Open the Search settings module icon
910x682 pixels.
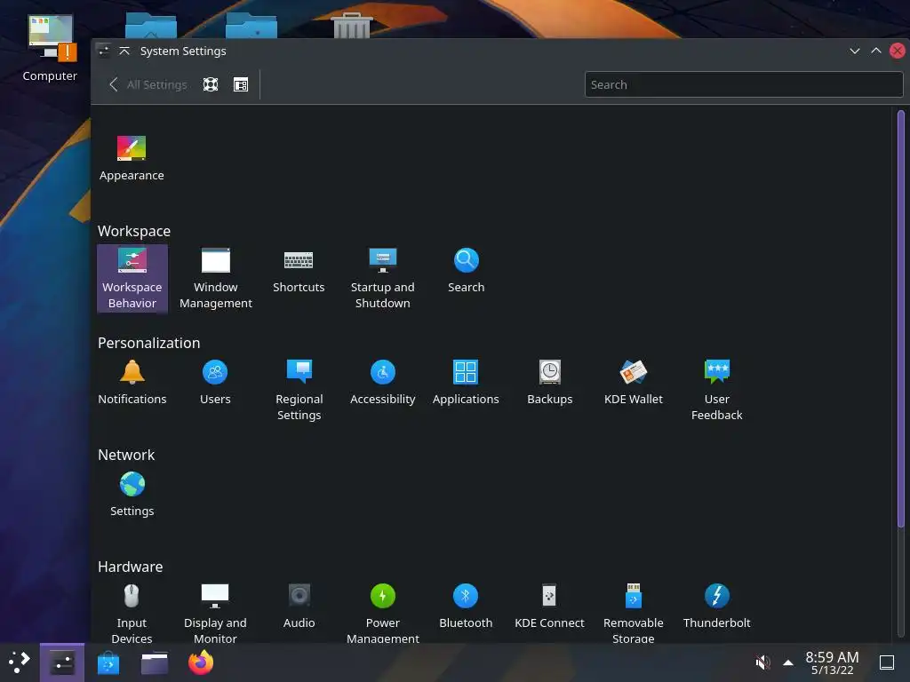[x=466, y=260]
